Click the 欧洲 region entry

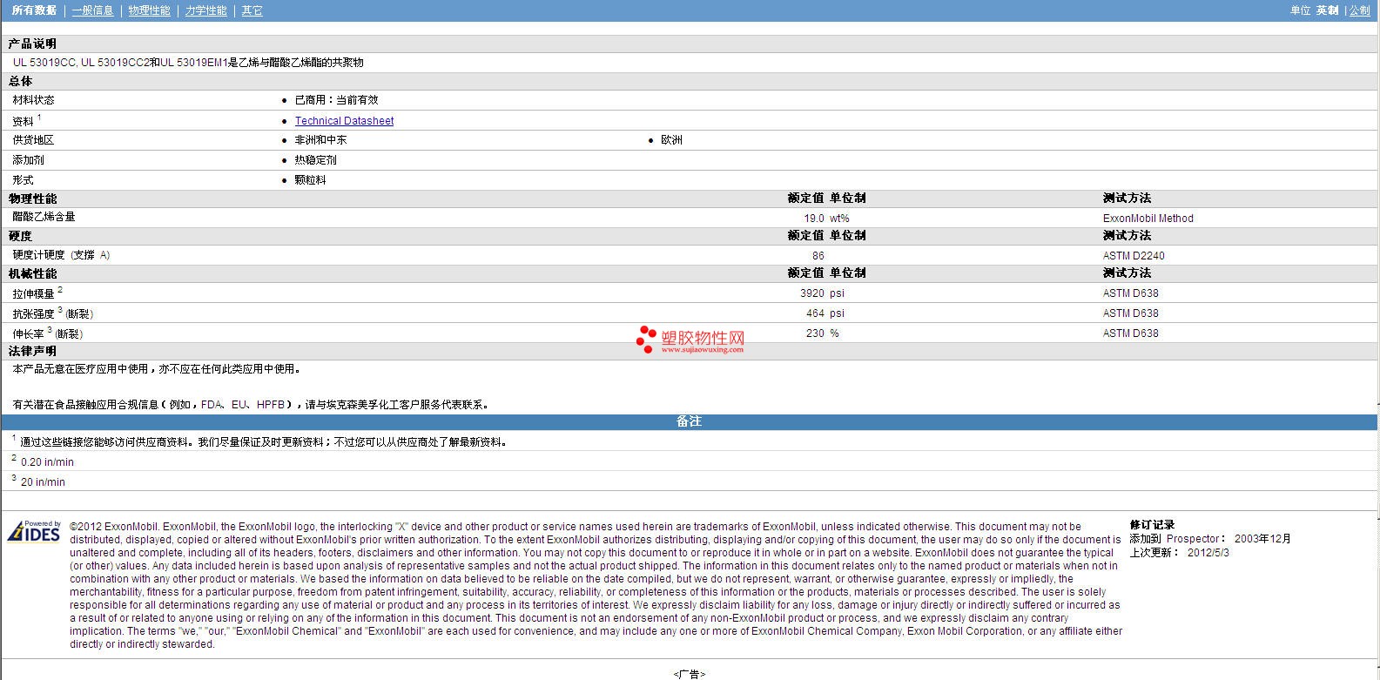(x=672, y=140)
